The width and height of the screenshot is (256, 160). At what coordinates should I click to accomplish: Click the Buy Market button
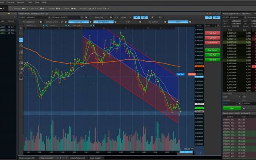click(x=212, y=50)
